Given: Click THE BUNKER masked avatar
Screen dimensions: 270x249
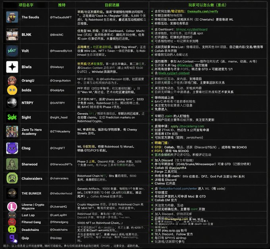Looking at the screenshot, I should coord(12,193).
